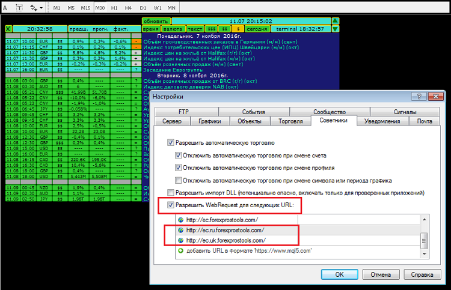Toggle the '$$' medium importance filter
Screen dimensions: 451x290
224,29
